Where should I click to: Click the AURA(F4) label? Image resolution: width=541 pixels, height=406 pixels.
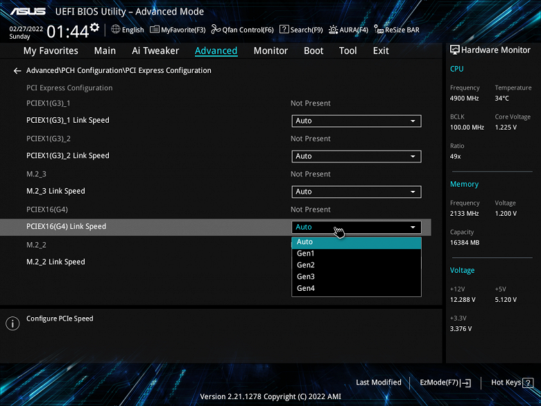(x=354, y=30)
